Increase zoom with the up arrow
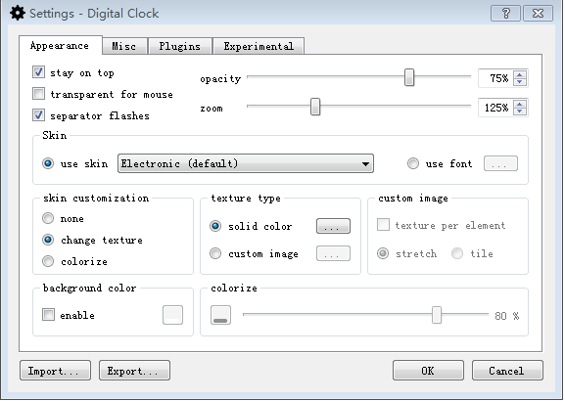The image size is (565, 401). (520, 104)
